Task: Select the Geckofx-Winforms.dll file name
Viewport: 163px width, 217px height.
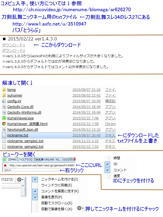Action: point(24,112)
